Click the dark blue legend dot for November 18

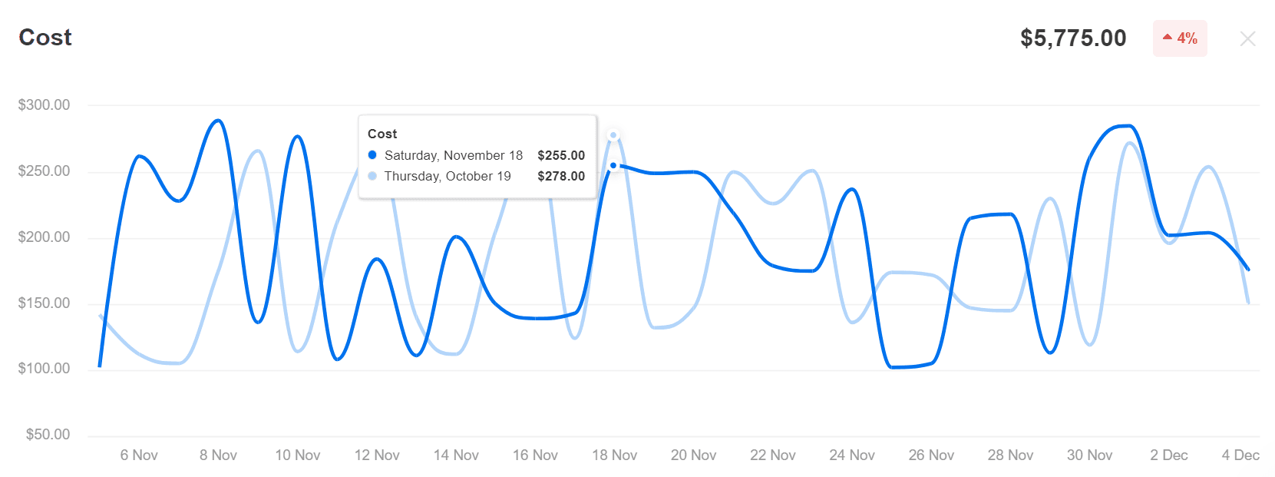(x=372, y=155)
